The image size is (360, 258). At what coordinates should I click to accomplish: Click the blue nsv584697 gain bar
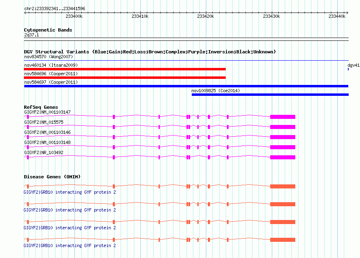[x=186, y=86]
